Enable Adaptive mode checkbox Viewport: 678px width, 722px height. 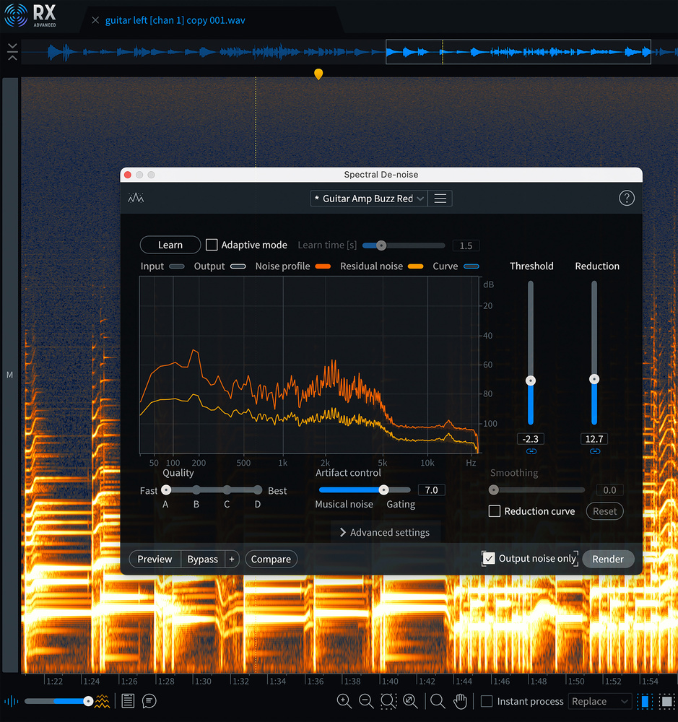[x=212, y=245]
